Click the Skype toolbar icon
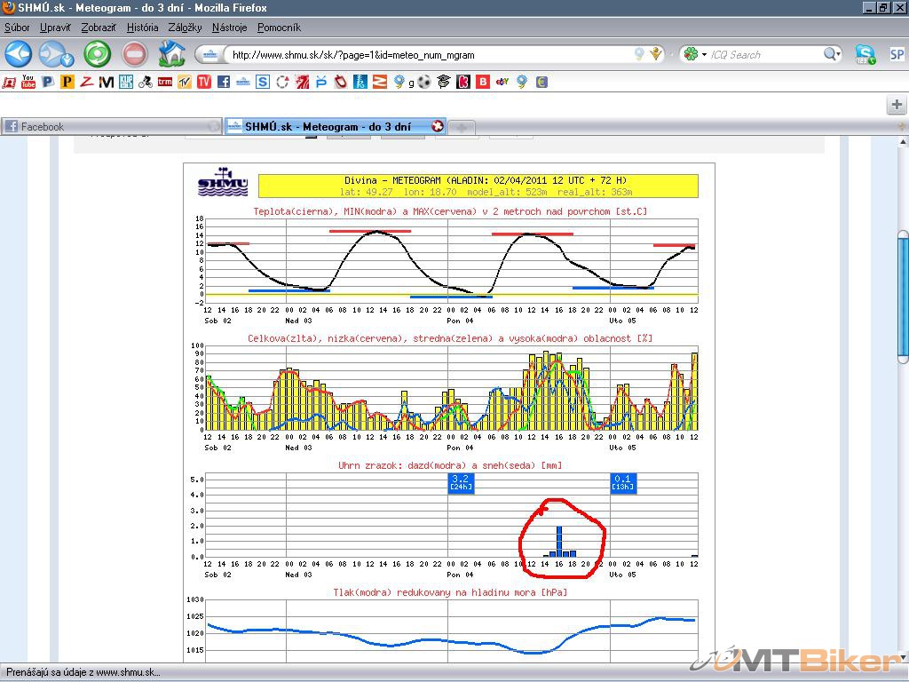The height and width of the screenshot is (682, 909). point(865,54)
